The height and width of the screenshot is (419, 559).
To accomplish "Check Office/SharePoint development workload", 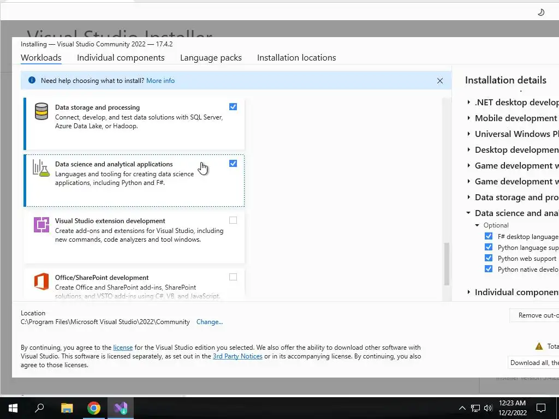I will click(x=233, y=277).
